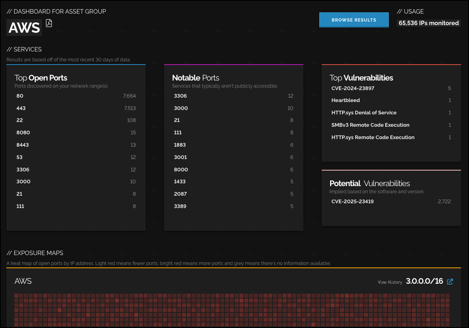Image resolution: width=469 pixels, height=328 pixels.
Task: Select the Heartbleed vulnerability
Action: 346,100
